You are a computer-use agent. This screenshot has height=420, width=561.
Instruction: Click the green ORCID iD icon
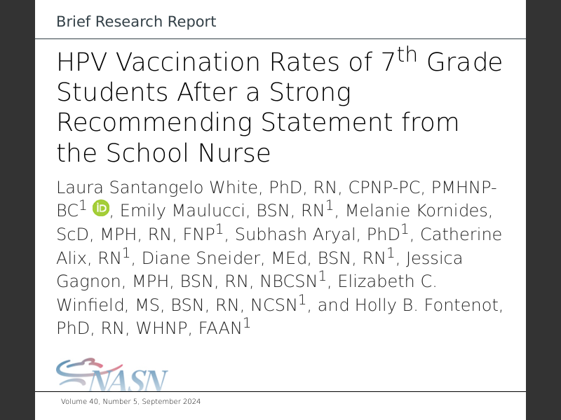pyautogui.click(x=102, y=208)
